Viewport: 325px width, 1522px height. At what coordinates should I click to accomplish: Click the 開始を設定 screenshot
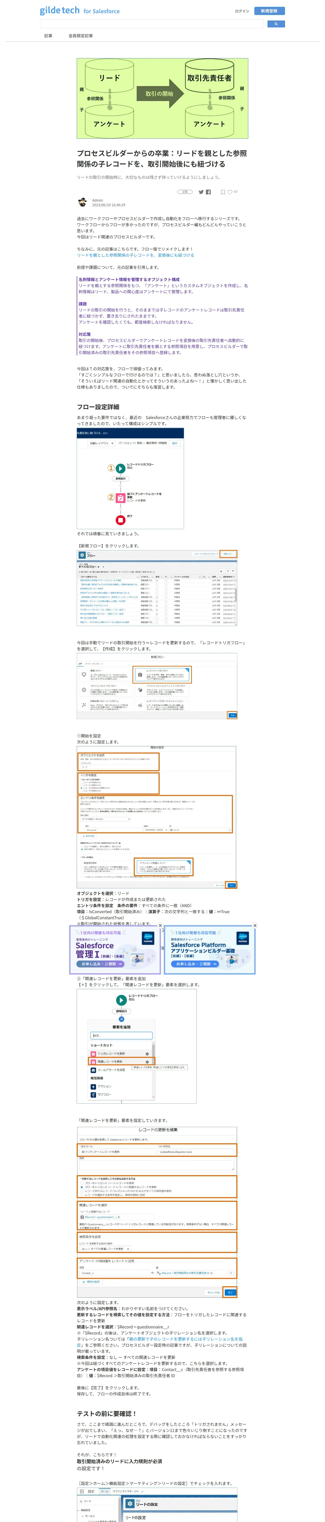(x=157, y=817)
